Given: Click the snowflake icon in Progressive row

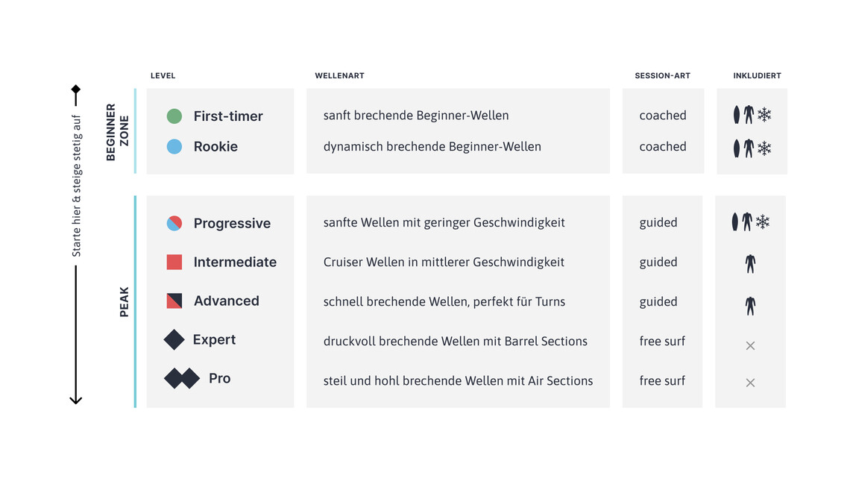Looking at the screenshot, I should coord(763,221).
